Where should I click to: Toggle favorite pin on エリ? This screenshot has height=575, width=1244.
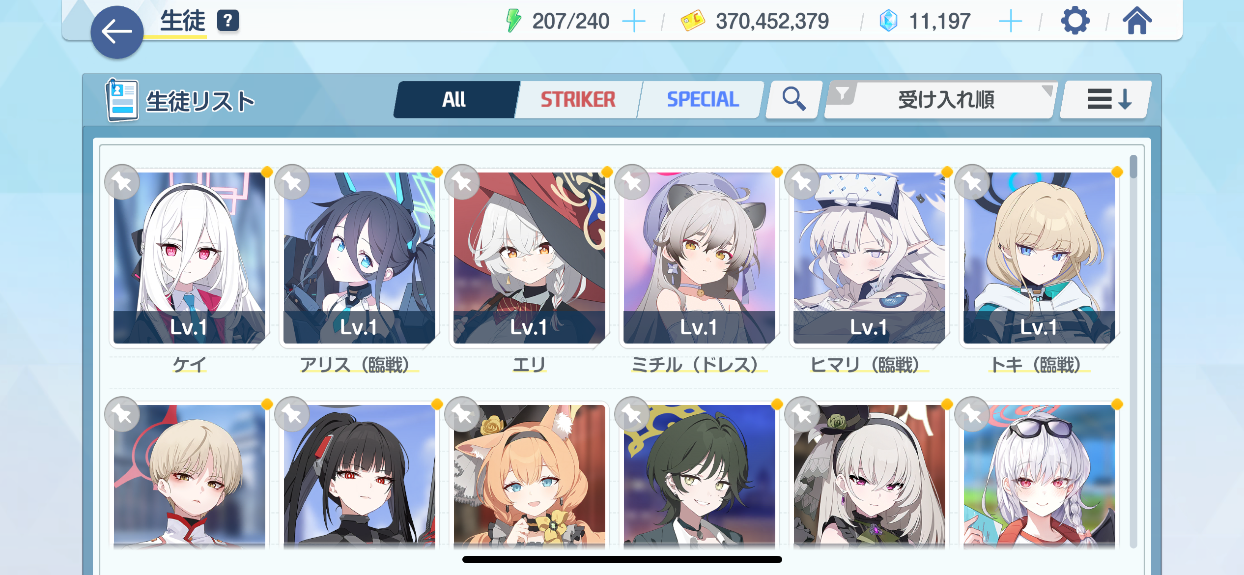point(462,182)
